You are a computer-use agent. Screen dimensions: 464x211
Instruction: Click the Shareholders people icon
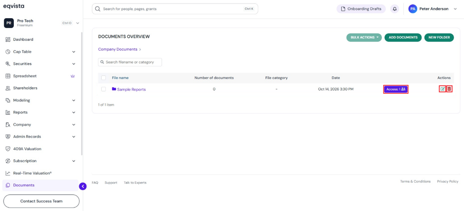(x=8, y=88)
